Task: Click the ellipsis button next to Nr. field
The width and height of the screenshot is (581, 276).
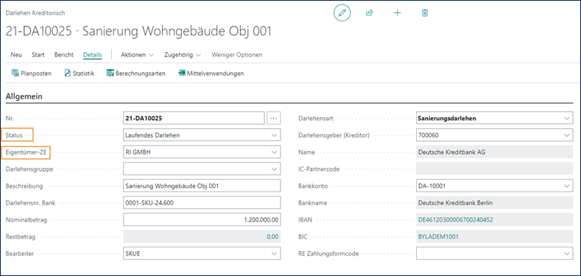Action: 274,118
